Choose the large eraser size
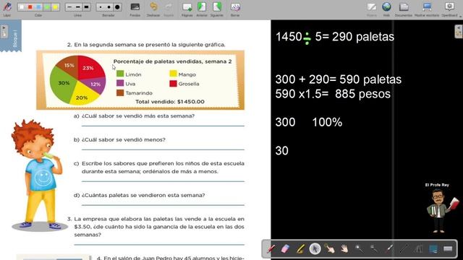The width and height of the screenshot is (463, 260). (x=117, y=7)
